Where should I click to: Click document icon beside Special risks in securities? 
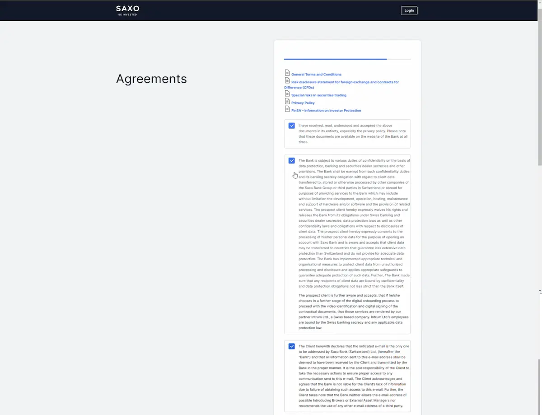point(287,94)
